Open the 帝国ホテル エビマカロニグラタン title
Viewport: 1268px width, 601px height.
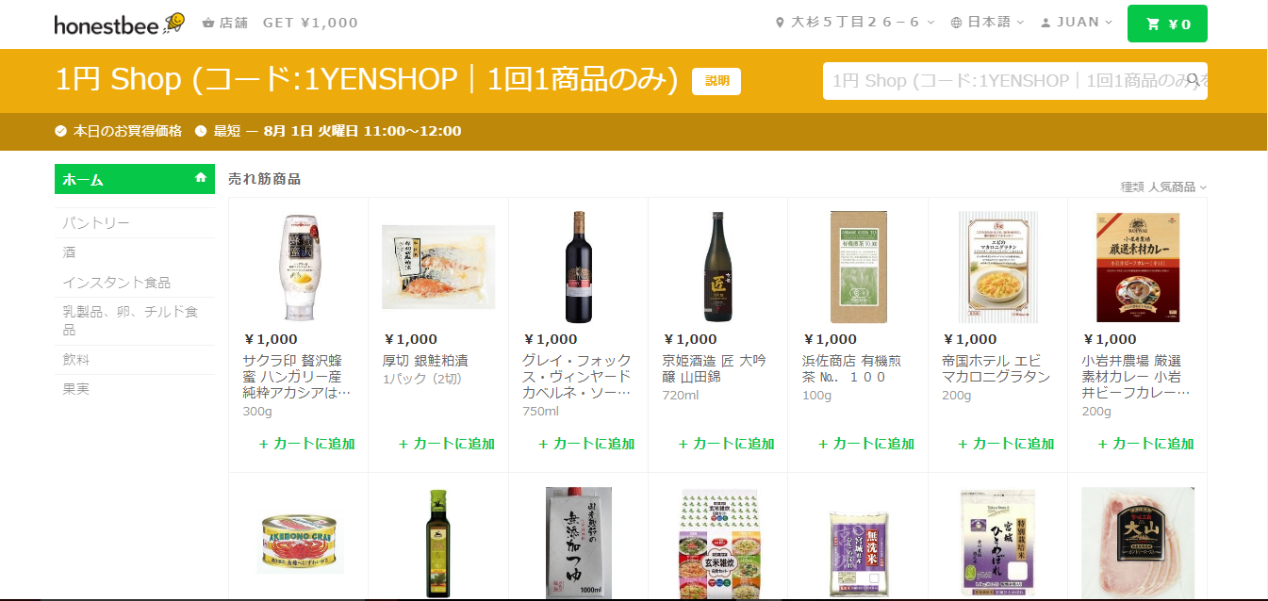click(x=996, y=368)
